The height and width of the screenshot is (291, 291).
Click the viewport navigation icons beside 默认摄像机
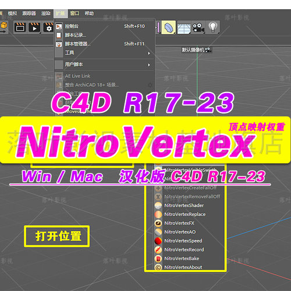click(x=208, y=50)
